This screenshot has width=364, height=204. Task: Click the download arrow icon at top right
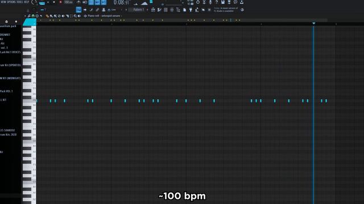(242, 2)
